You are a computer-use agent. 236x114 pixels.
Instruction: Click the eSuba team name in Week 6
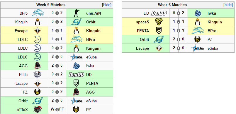(x=213, y=48)
